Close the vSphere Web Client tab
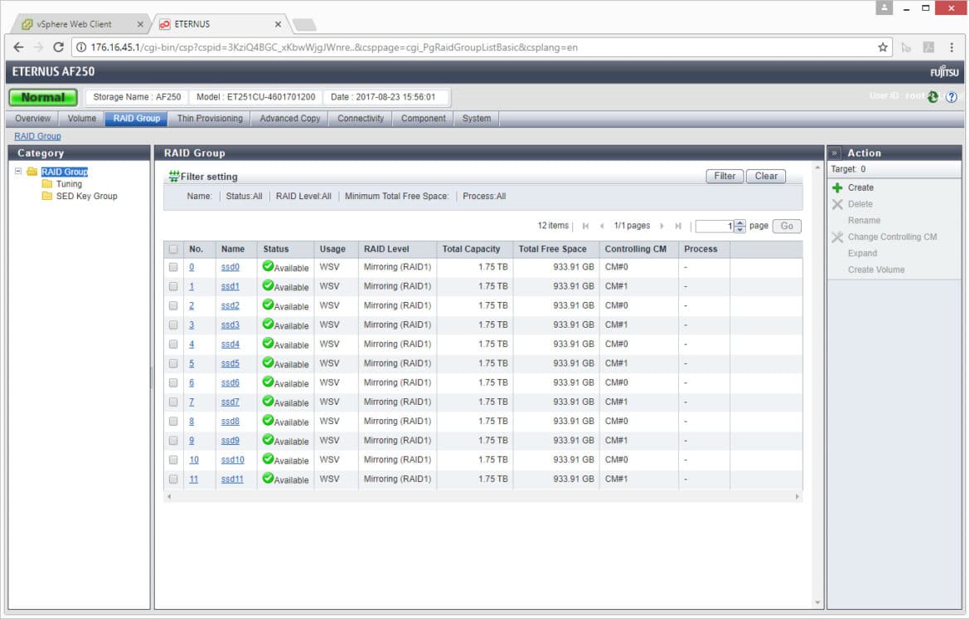The image size is (970, 619). tap(140, 24)
